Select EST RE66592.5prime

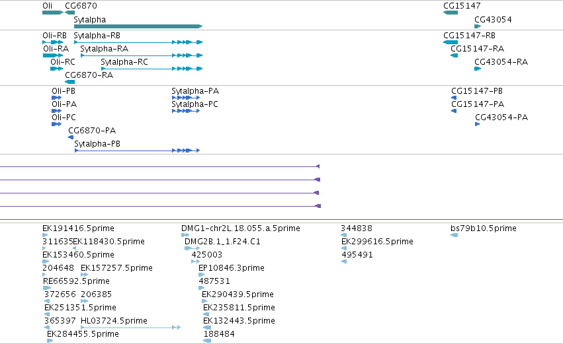[x=47, y=288]
